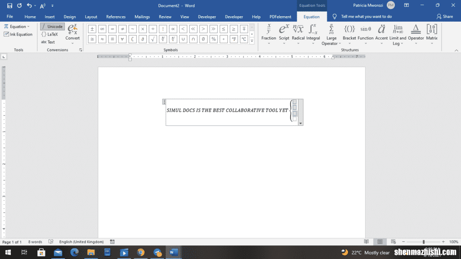Screen dimensions: 461x259
Task: Click the Undo arrow icon
Action: point(29,5)
